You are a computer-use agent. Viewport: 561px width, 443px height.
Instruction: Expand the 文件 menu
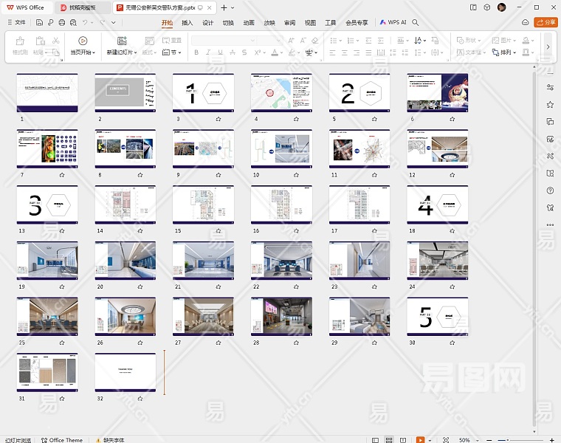pos(16,22)
